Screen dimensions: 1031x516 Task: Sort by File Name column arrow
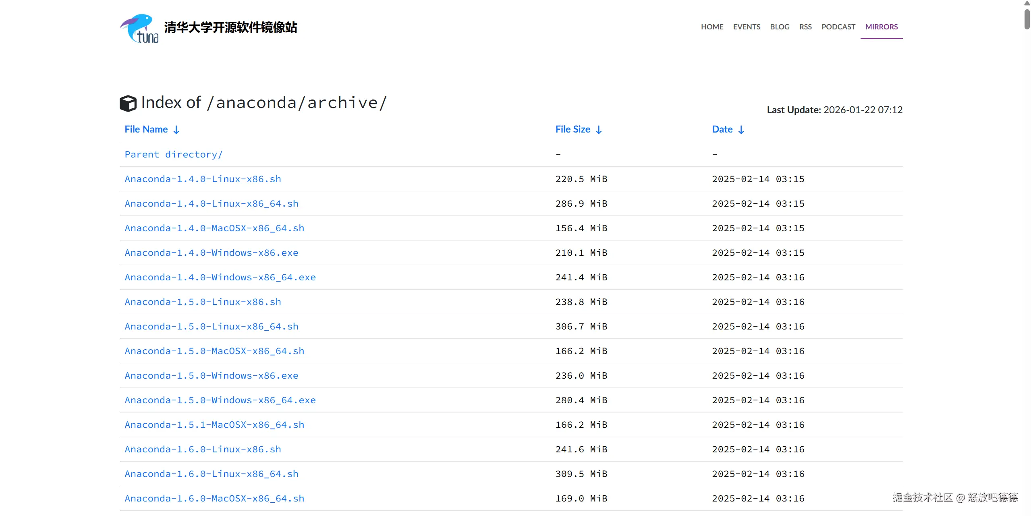176,130
